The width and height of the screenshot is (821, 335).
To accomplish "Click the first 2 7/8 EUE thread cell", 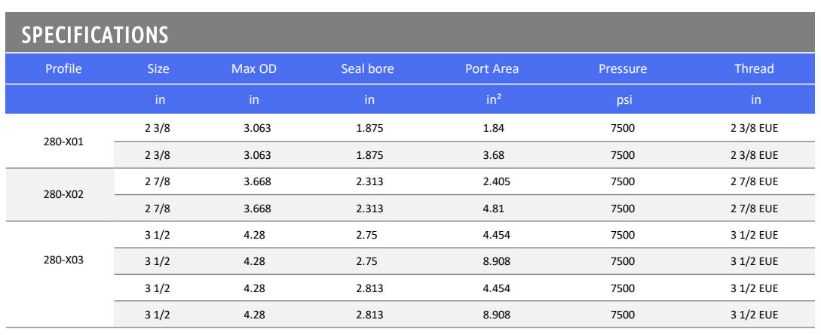I will [x=755, y=182].
